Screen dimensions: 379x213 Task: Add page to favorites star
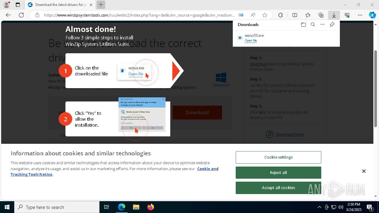[265, 15]
